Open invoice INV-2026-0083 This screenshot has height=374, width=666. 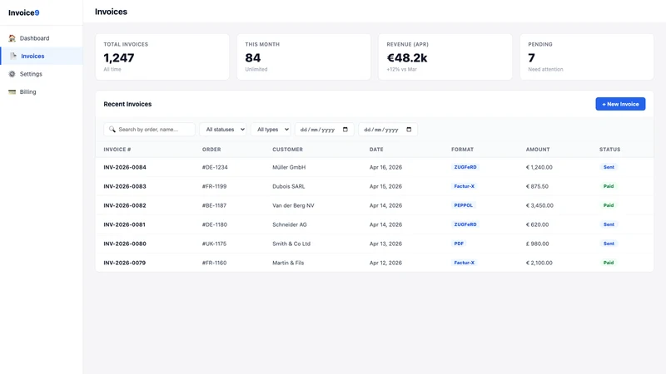coord(125,186)
